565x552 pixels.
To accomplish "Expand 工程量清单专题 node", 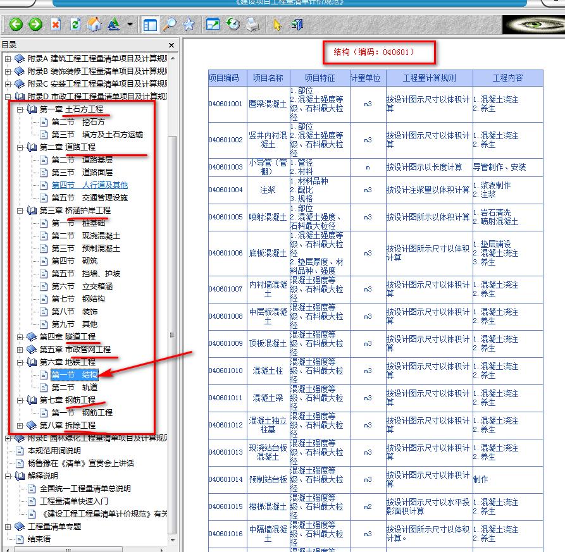I will click(x=8, y=527).
